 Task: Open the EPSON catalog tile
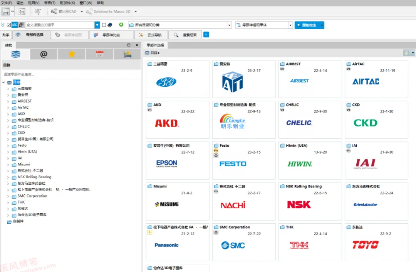pos(178,161)
